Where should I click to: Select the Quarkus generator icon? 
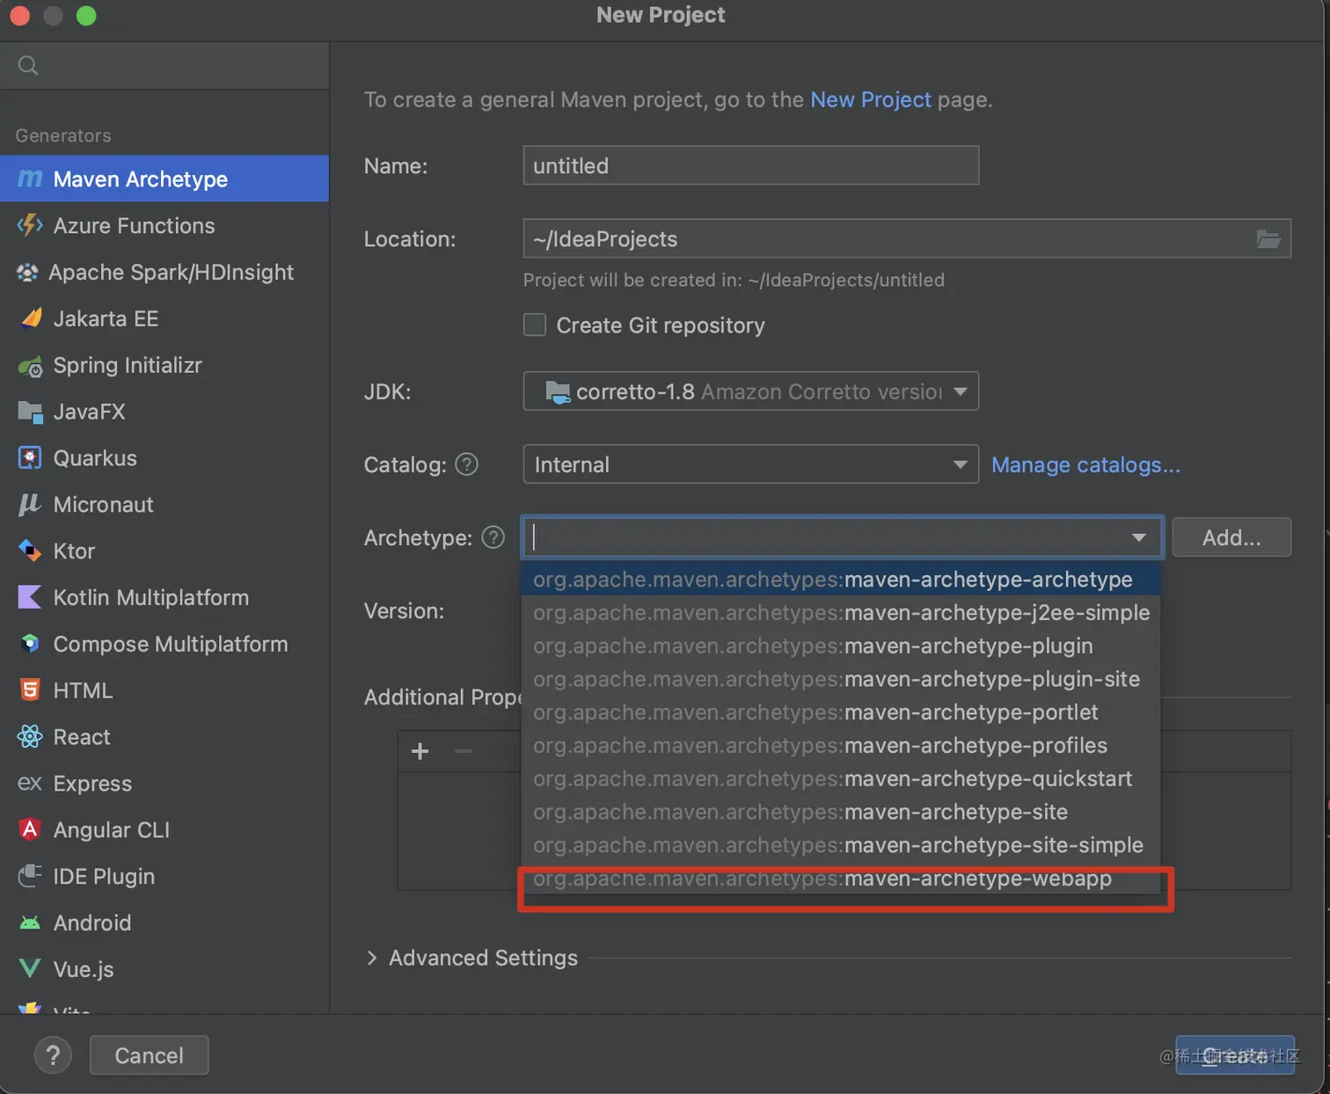(30, 458)
